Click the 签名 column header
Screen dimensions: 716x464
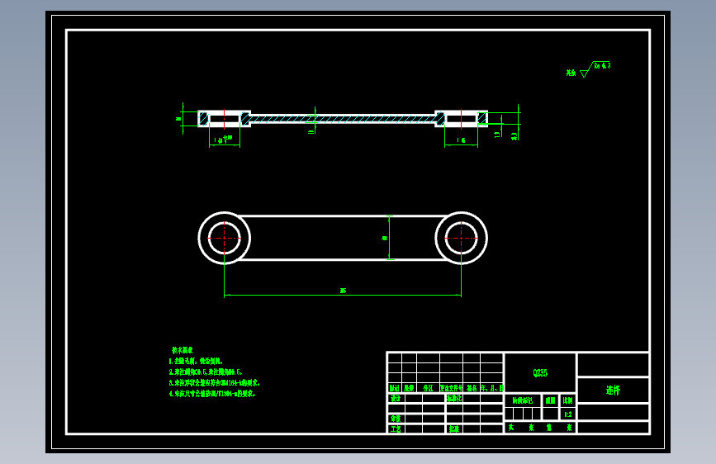point(472,388)
